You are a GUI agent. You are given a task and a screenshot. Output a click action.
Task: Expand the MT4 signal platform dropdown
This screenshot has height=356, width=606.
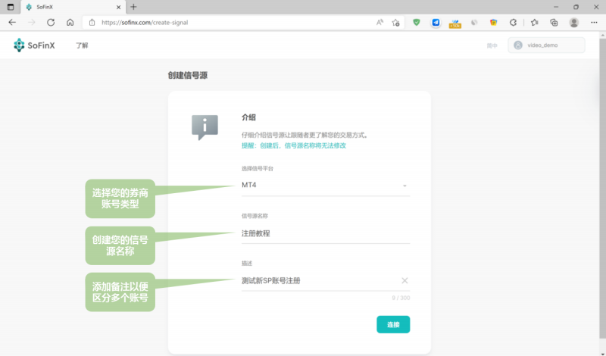click(326, 185)
